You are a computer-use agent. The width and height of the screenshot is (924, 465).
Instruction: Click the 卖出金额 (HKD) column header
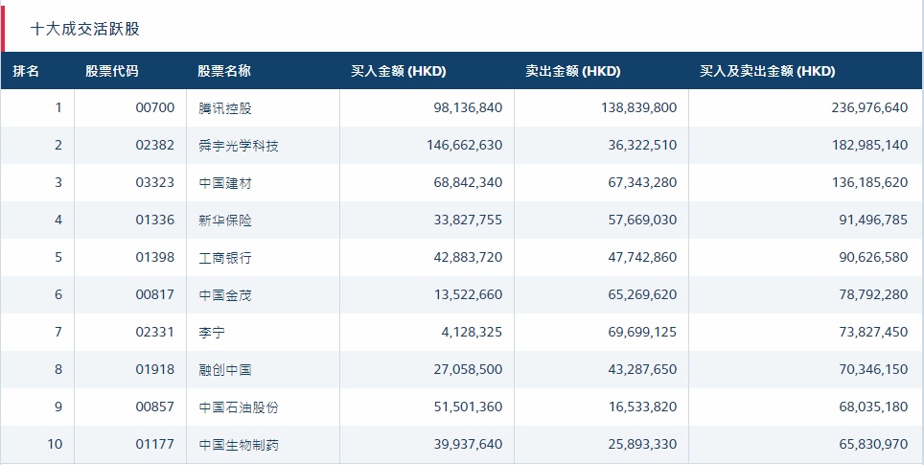point(573,71)
